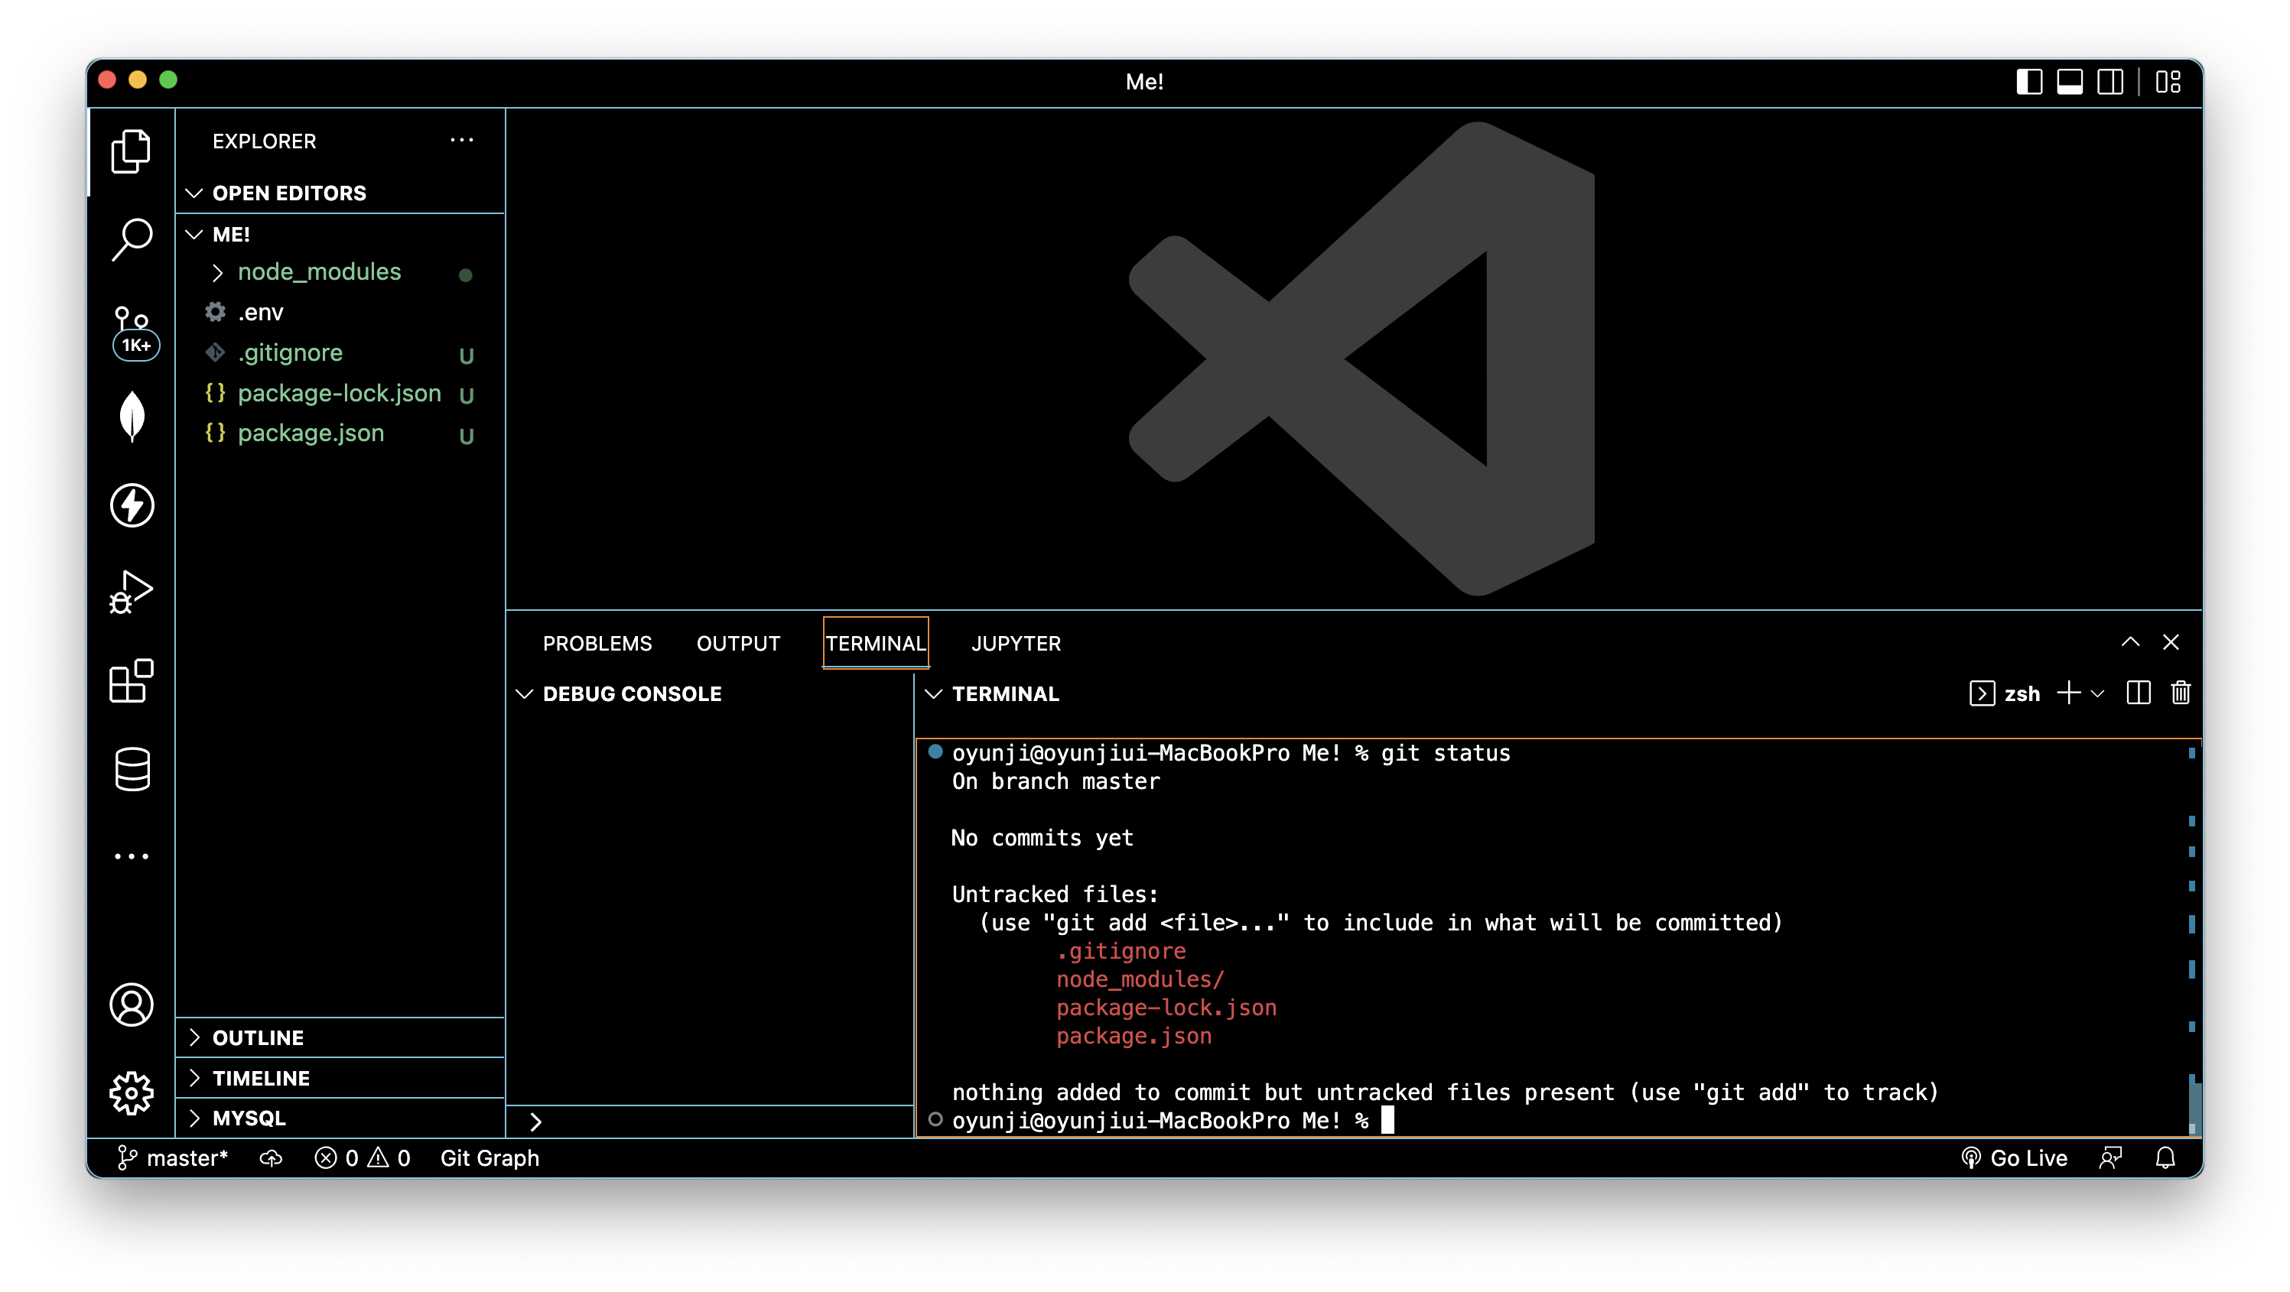Expand the TIMELINE section
2290x1292 pixels.
point(340,1078)
